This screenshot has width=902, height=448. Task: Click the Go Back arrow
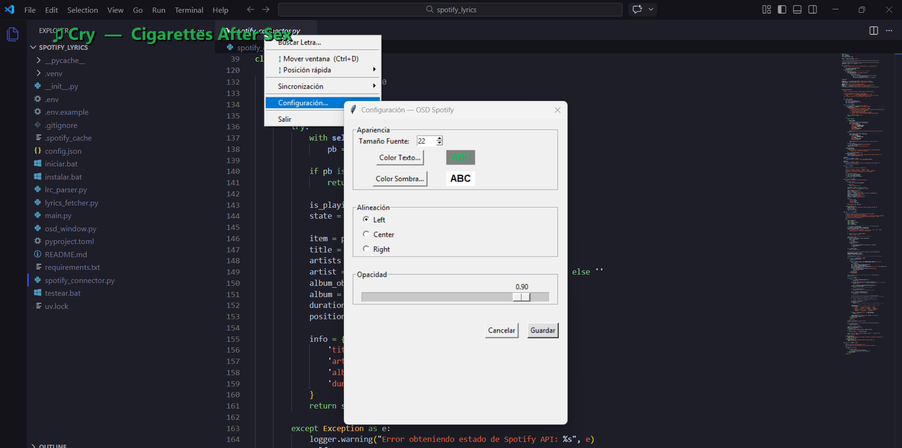(250, 10)
